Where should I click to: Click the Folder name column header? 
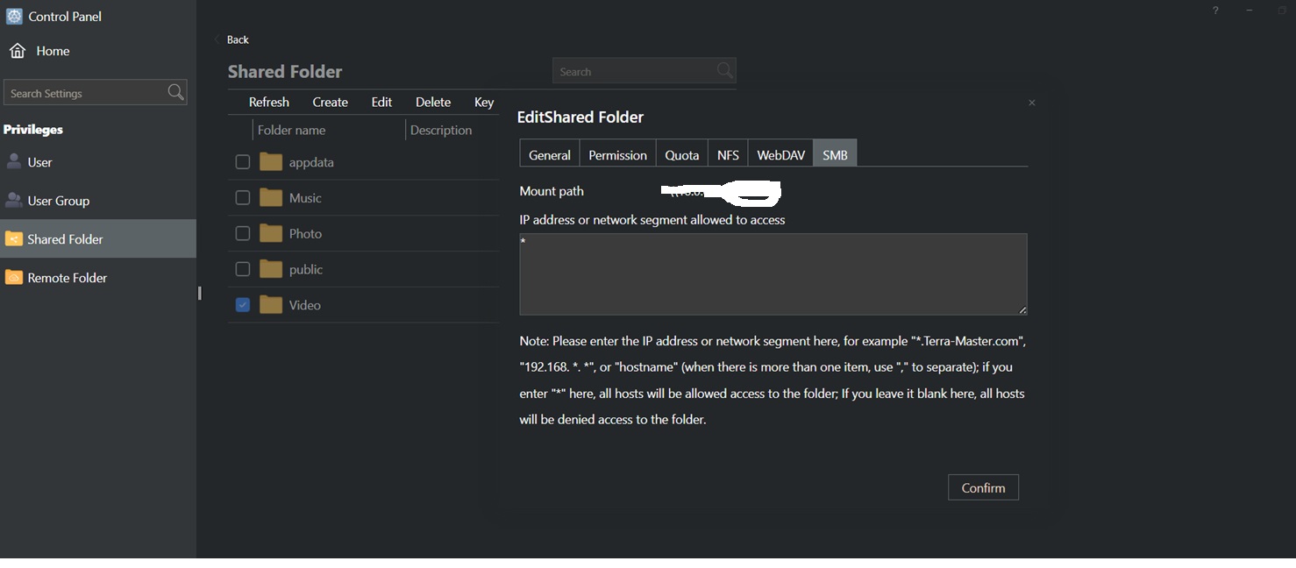[x=291, y=130]
